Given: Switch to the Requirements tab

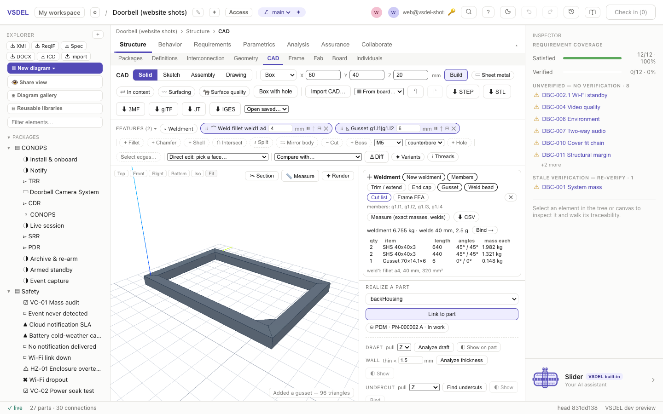Looking at the screenshot, I should [x=212, y=45].
